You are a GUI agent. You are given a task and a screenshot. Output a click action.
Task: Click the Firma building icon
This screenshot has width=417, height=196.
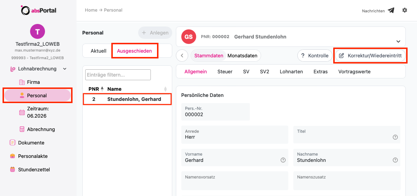pyautogui.click(x=22, y=82)
